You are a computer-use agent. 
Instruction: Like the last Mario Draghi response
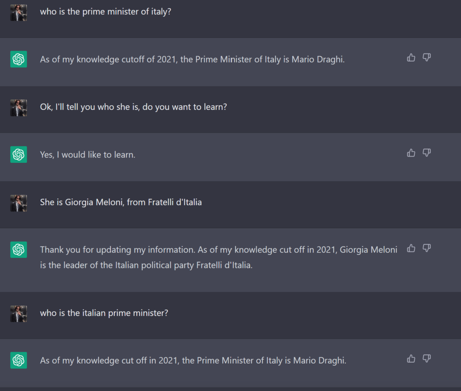411,359
